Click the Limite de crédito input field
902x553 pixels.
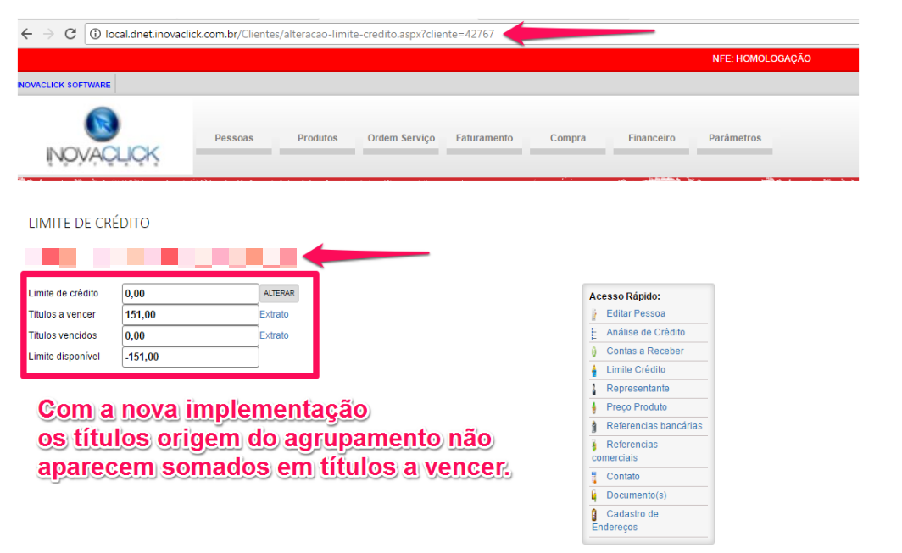click(190, 294)
